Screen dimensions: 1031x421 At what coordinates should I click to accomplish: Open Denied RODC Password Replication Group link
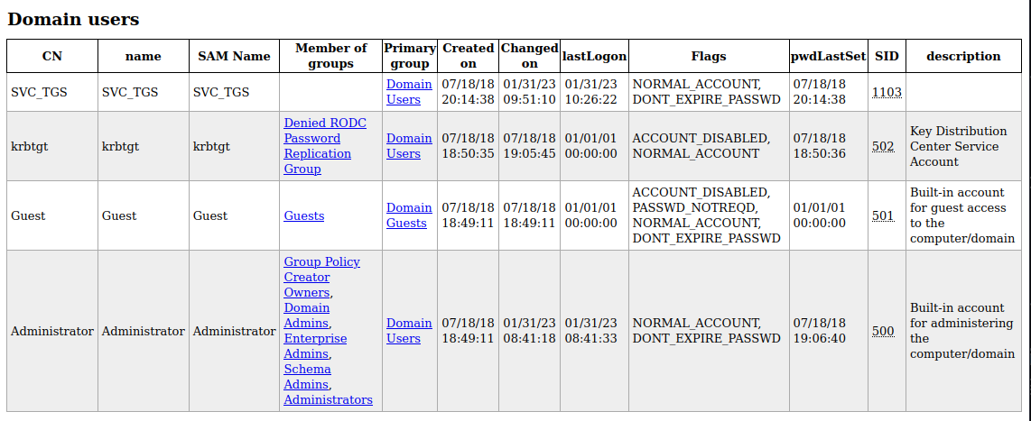(x=325, y=146)
